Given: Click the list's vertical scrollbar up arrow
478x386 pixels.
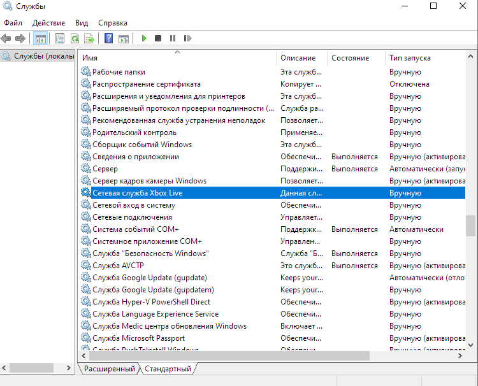Looking at the screenshot, I should coord(470,56).
